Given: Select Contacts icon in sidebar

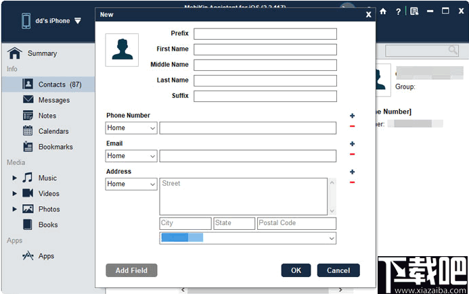Looking at the screenshot, I should [28, 84].
